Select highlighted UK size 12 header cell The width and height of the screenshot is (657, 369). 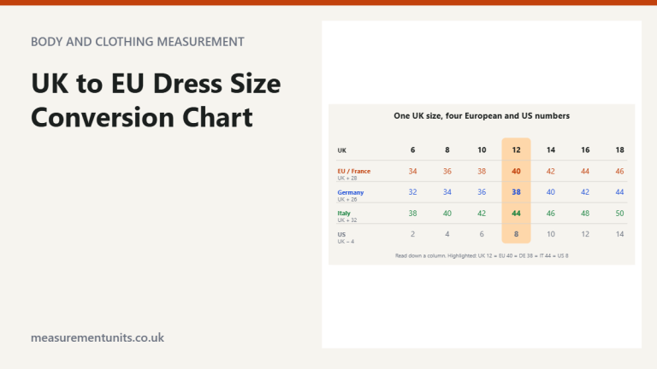pyautogui.click(x=516, y=149)
